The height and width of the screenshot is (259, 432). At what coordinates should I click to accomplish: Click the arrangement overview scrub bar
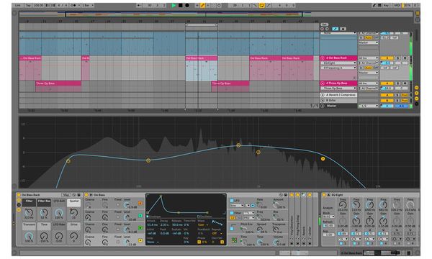point(216,14)
